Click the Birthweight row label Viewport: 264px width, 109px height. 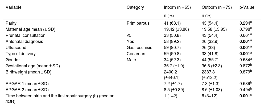tap(23, 72)
